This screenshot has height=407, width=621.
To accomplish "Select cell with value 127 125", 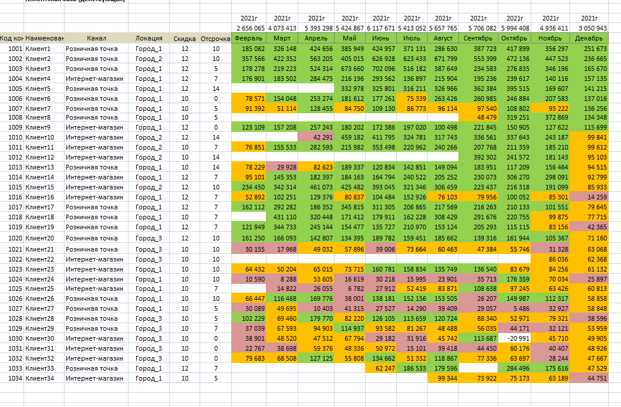I will pos(316,358).
